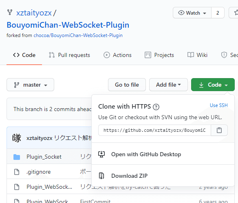The height and width of the screenshot is (203, 238).
Task: Click the Wiki book icon
Action: tap(191, 55)
